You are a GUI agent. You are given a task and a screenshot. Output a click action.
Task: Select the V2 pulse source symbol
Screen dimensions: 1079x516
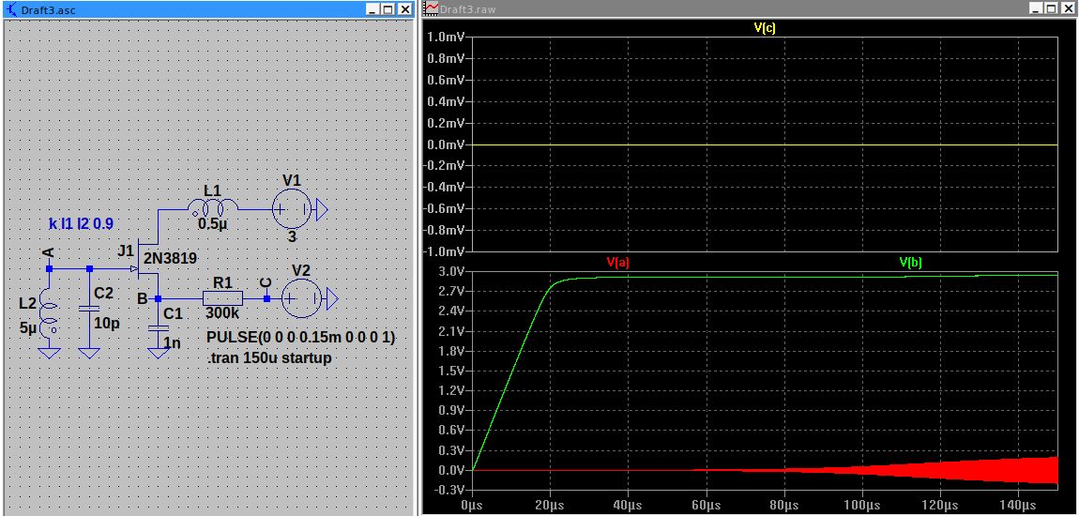click(x=301, y=298)
